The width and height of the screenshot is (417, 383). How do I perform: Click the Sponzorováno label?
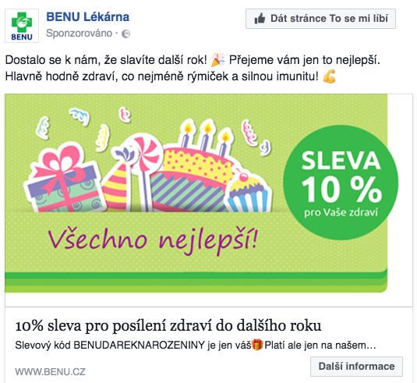point(79,34)
